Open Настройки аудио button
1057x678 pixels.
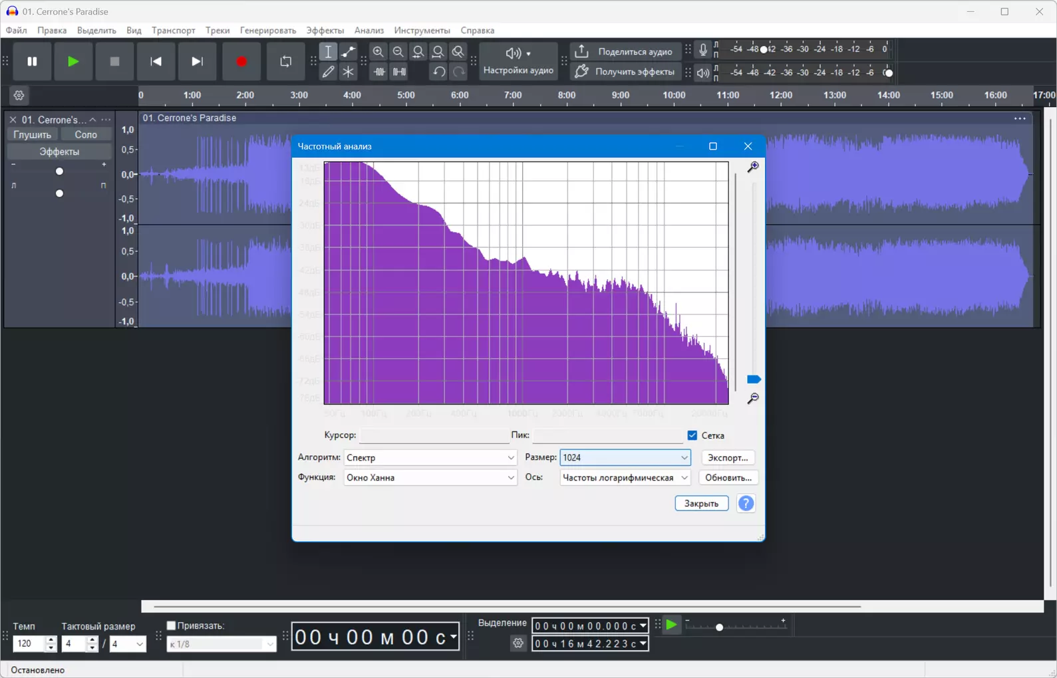pos(518,61)
